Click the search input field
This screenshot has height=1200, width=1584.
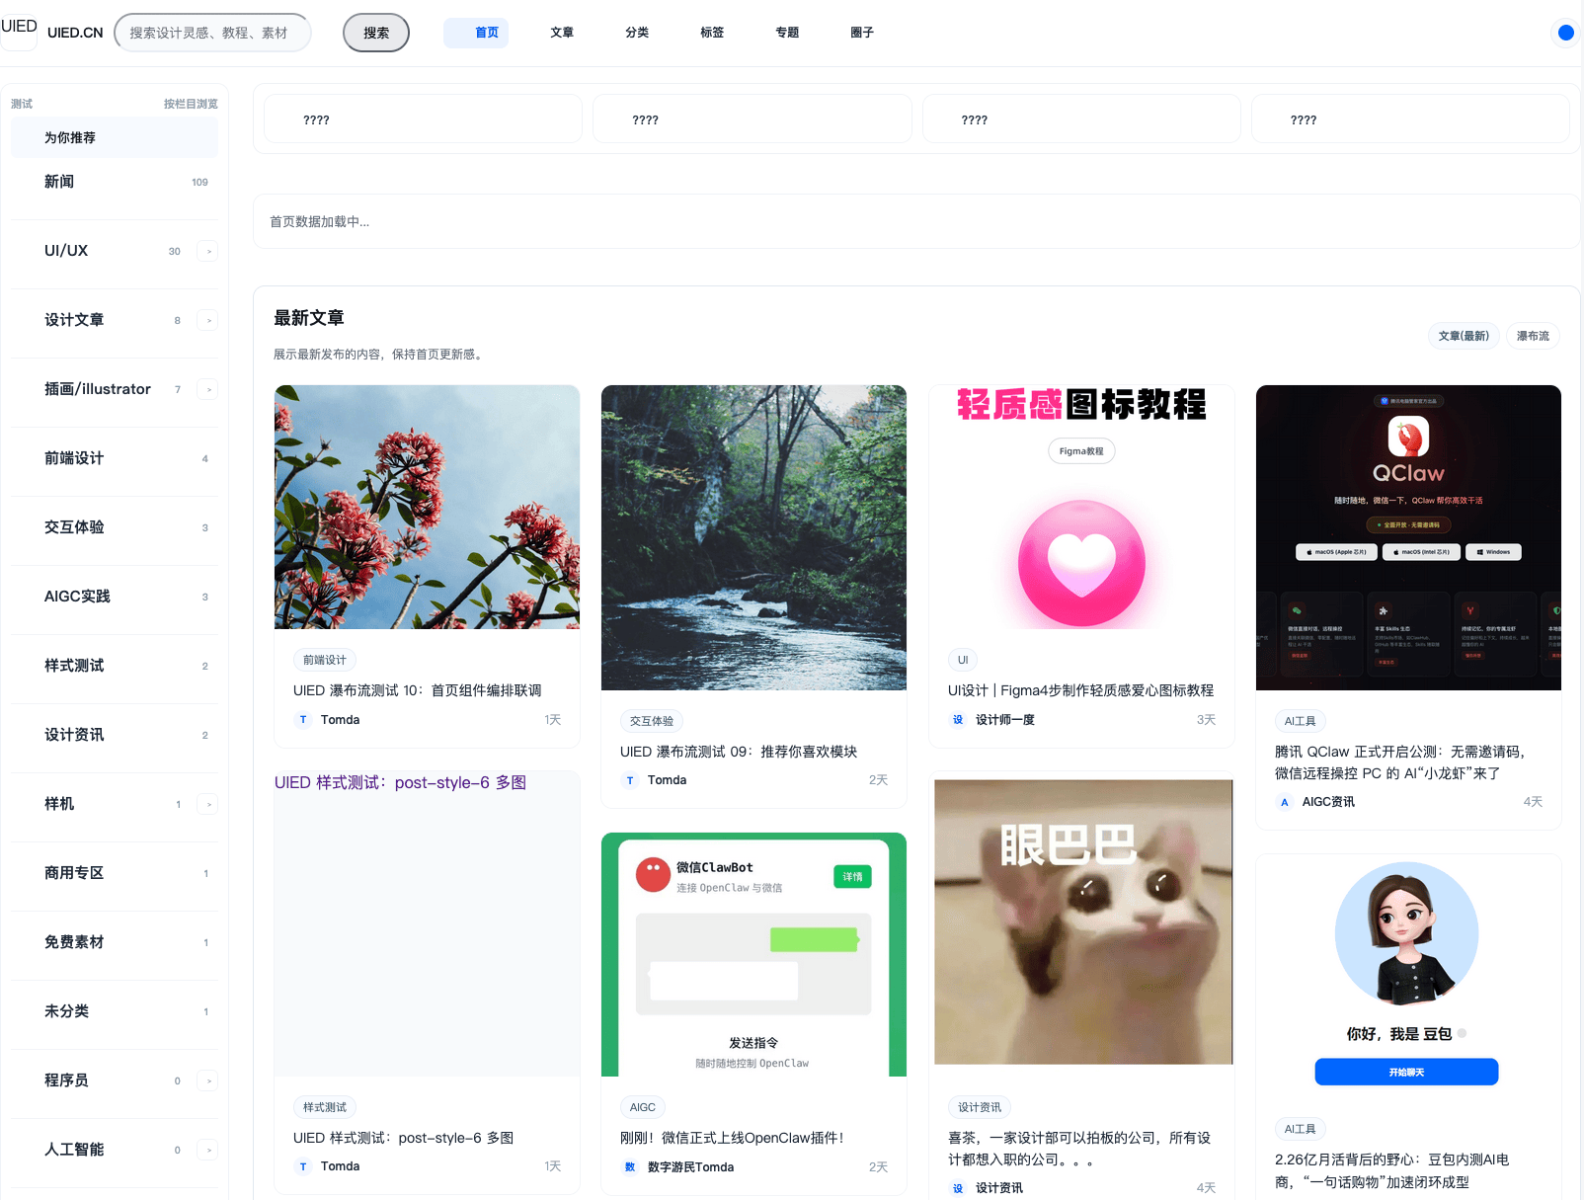coord(212,33)
